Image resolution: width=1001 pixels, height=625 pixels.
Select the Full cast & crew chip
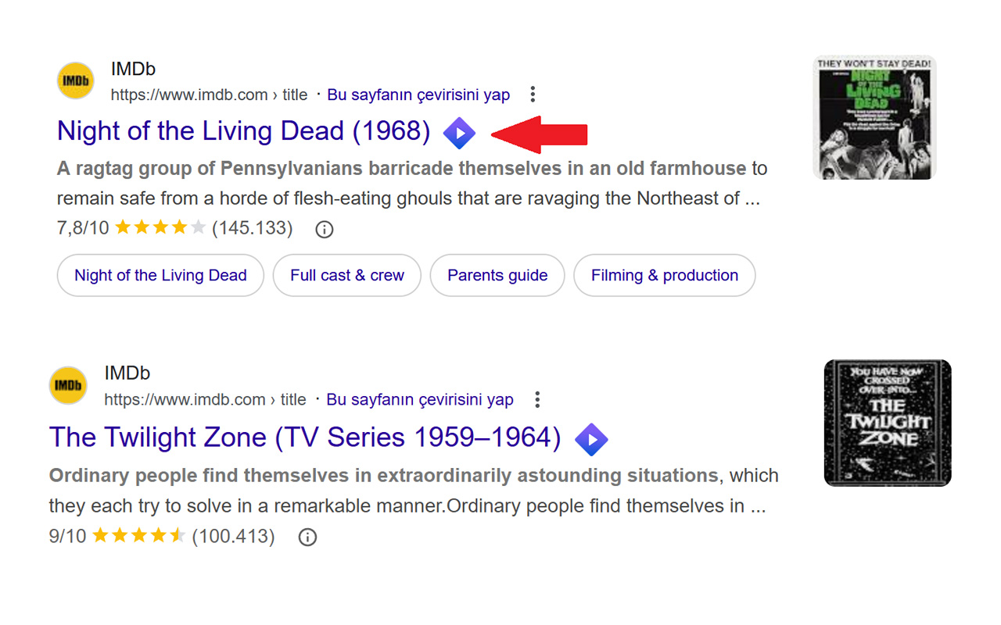click(x=346, y=275)
